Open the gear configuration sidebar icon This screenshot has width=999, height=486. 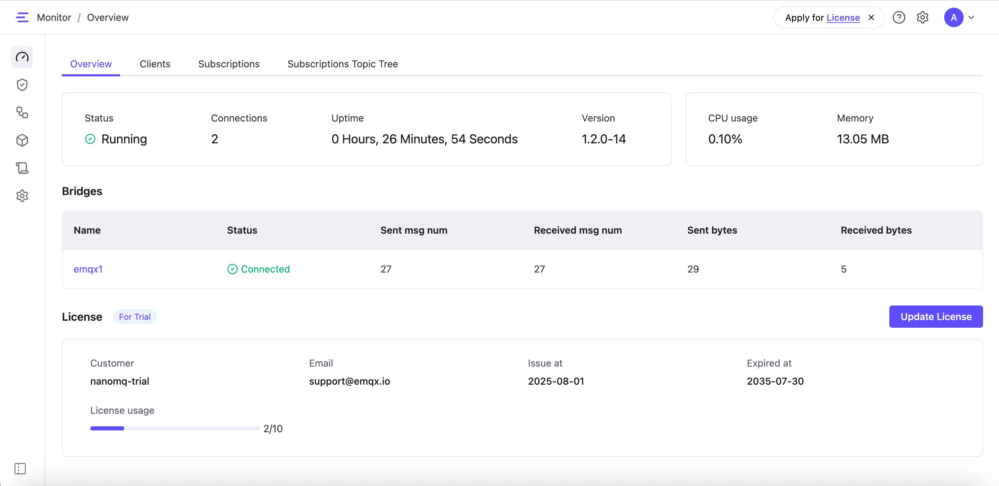22,196
